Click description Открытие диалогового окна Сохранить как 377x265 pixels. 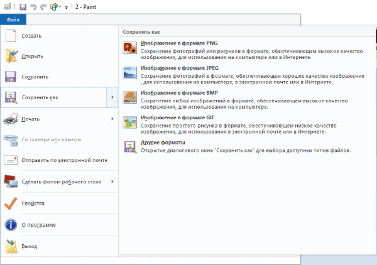(x=246, y=151)
